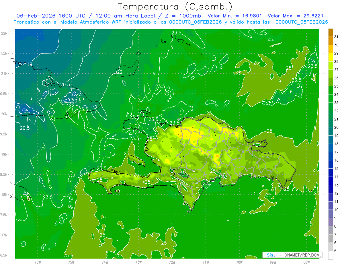Click the 'ONAMET/REP.DOM.' credit label
344x266 pixels.
tap(302, 255)
